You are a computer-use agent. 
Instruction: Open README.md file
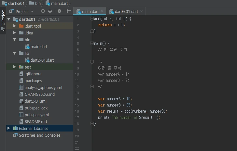[x=39, y=121]
